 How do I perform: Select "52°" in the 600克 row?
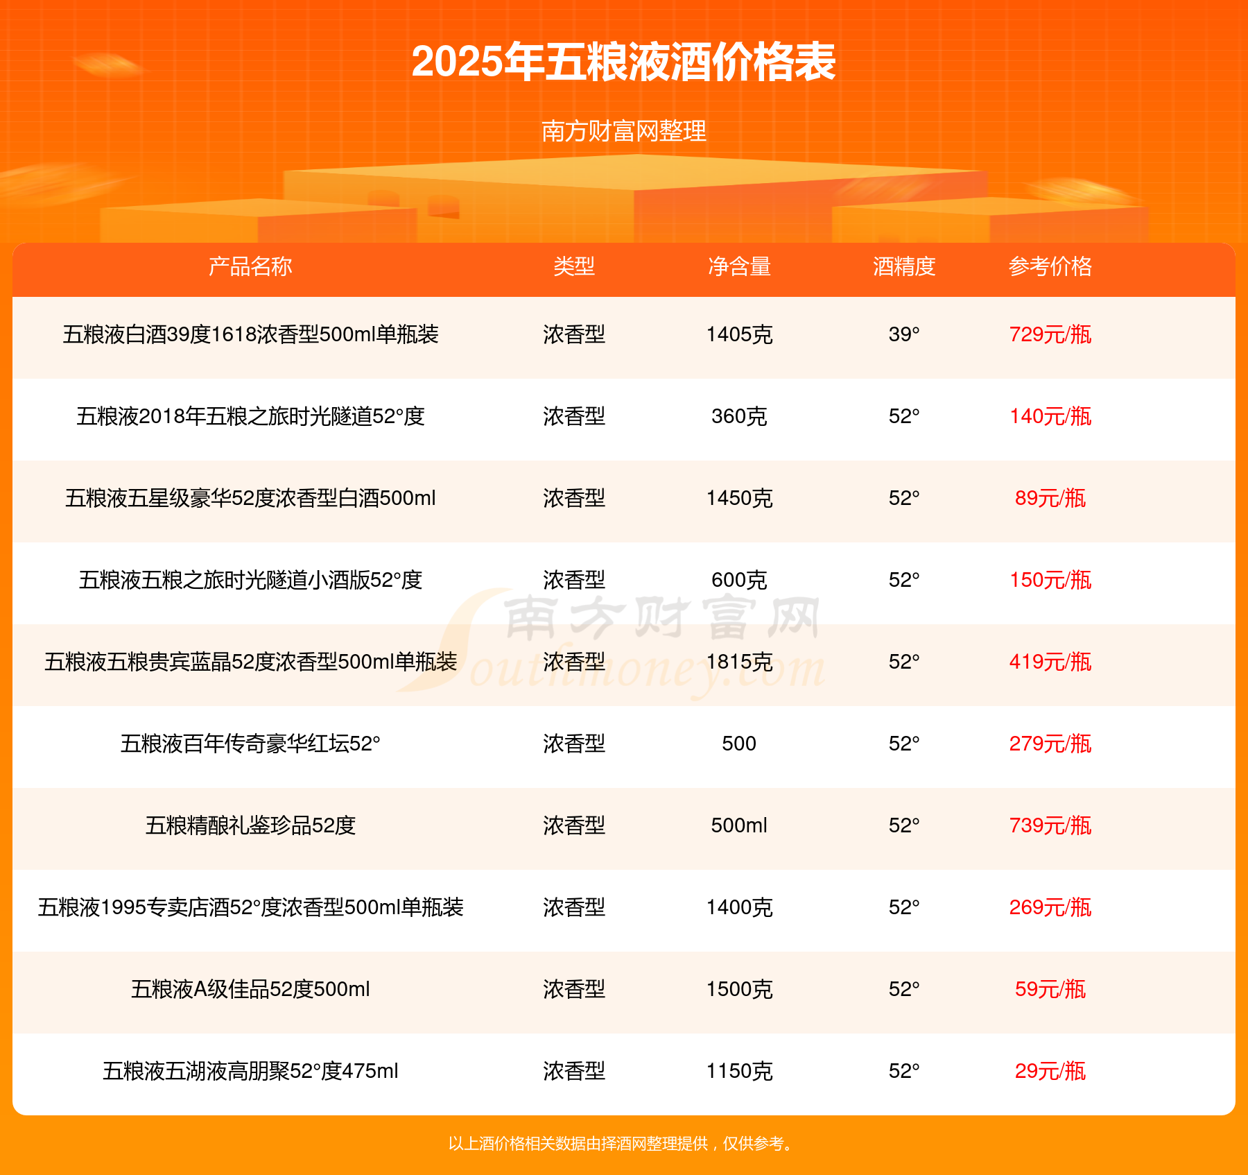pyautogui.click(x=904, y=580)
